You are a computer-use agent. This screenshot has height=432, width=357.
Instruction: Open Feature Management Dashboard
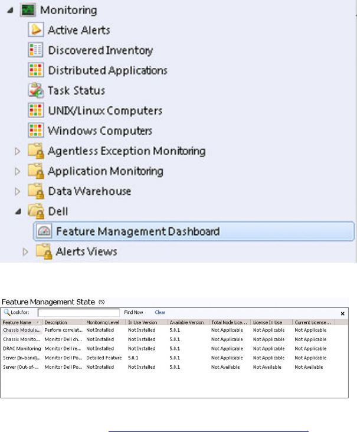[x=194, y=231]
